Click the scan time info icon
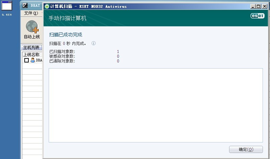The width and height of the screenshot is (270, 159). 94,43
